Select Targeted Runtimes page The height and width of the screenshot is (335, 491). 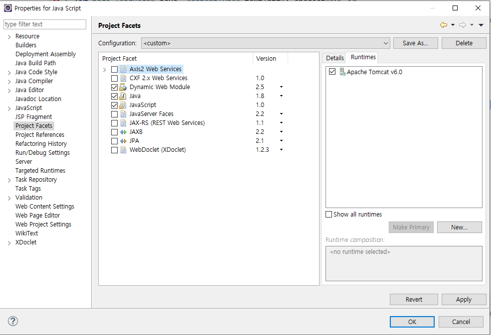pyautogui.click(x=40, y=171)
